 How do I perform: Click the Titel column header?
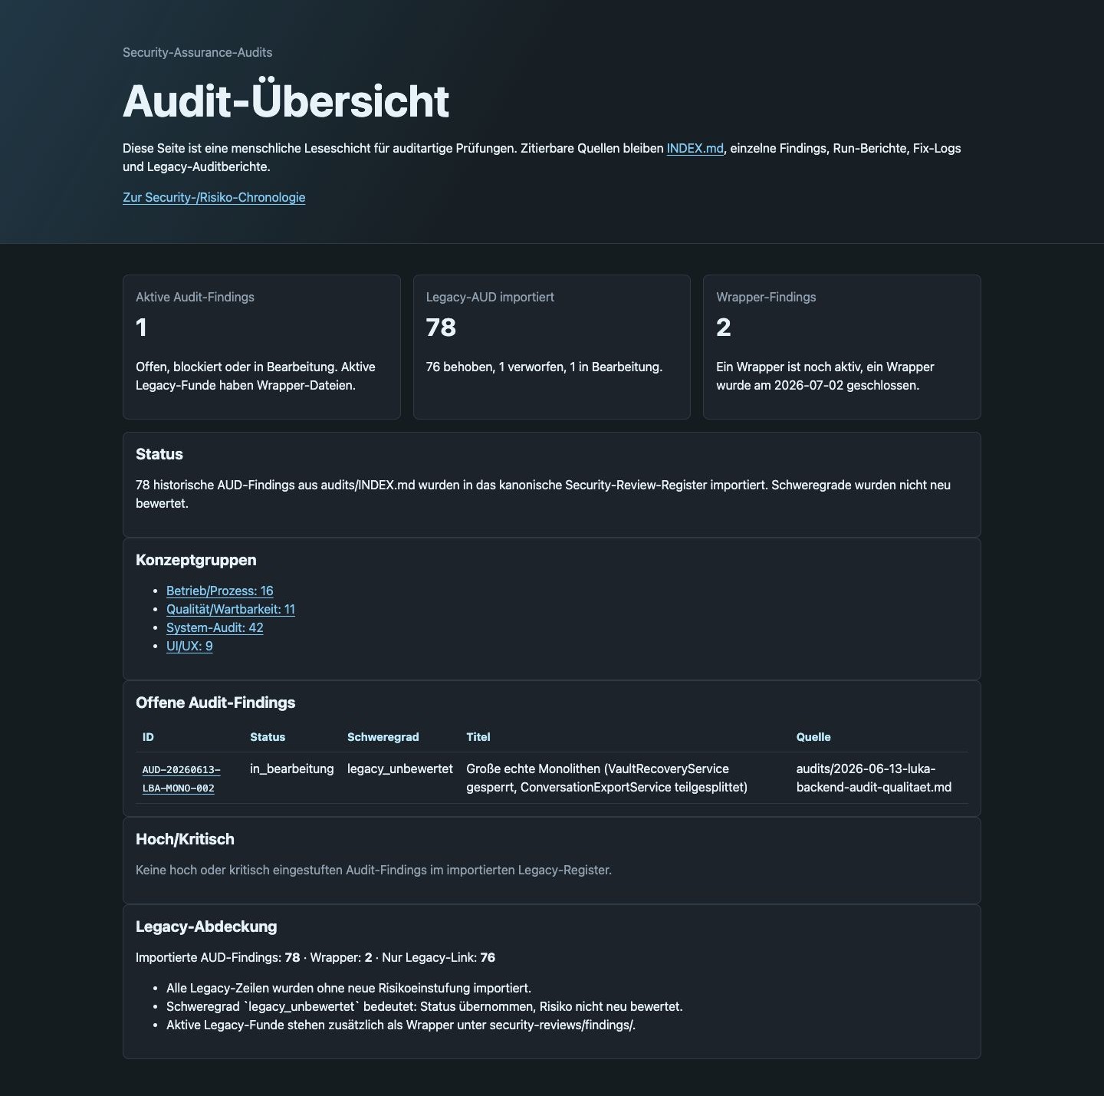pyautogui.click(x=478, y=737)
